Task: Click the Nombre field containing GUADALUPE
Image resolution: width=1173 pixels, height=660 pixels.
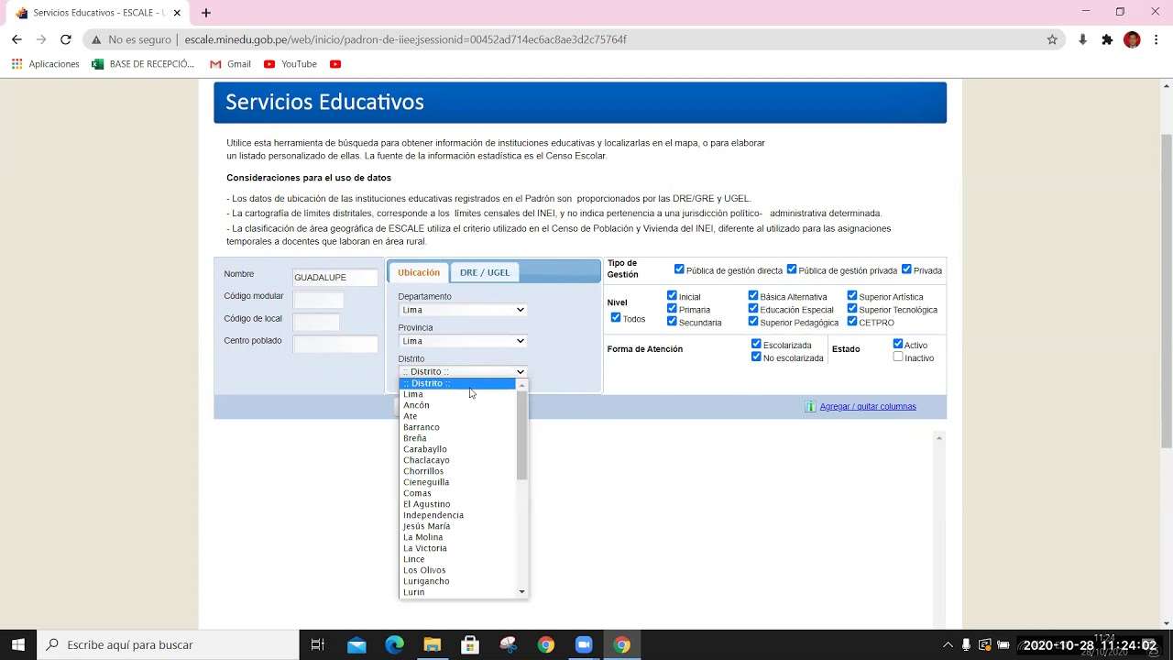Action: 334,277
